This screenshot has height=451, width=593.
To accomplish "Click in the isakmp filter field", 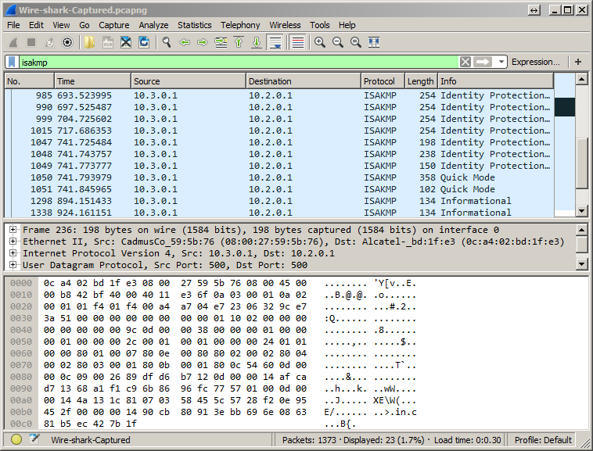I will pos(239,62).
